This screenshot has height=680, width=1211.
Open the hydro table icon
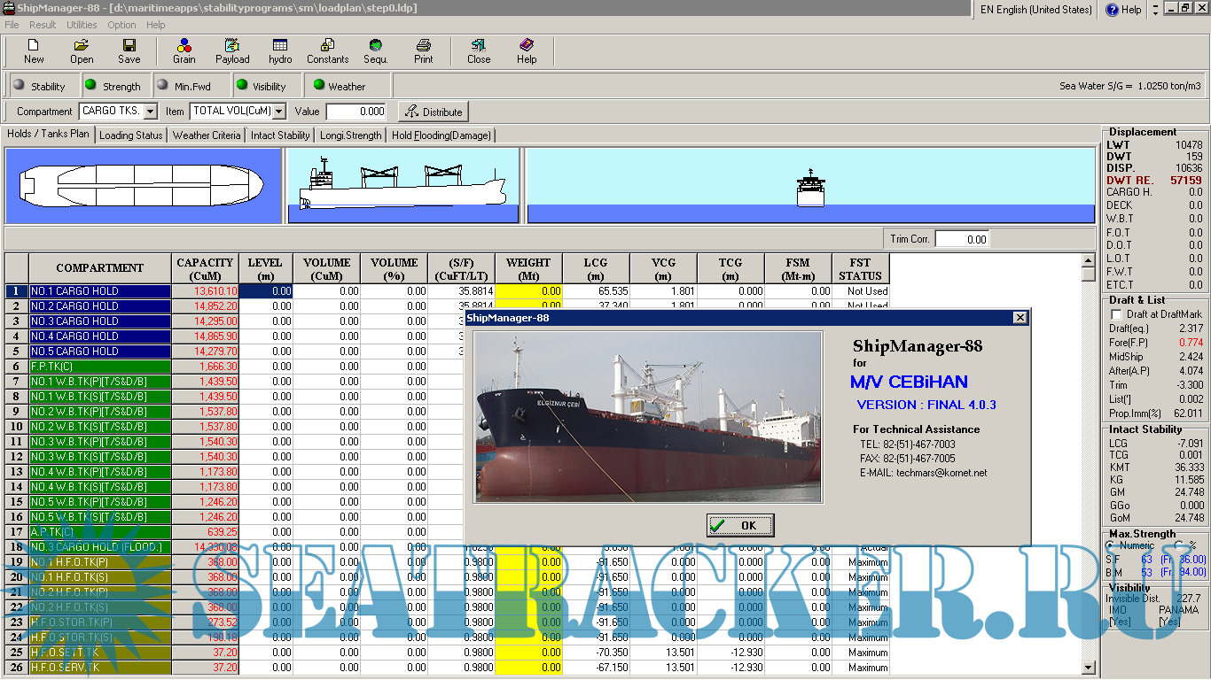280,45
